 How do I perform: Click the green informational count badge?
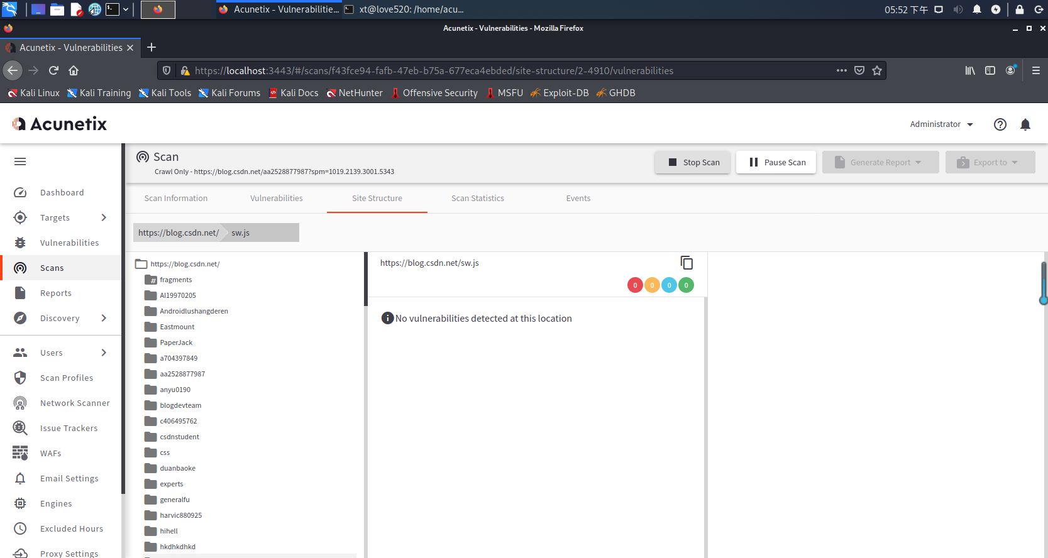[686, 285]
